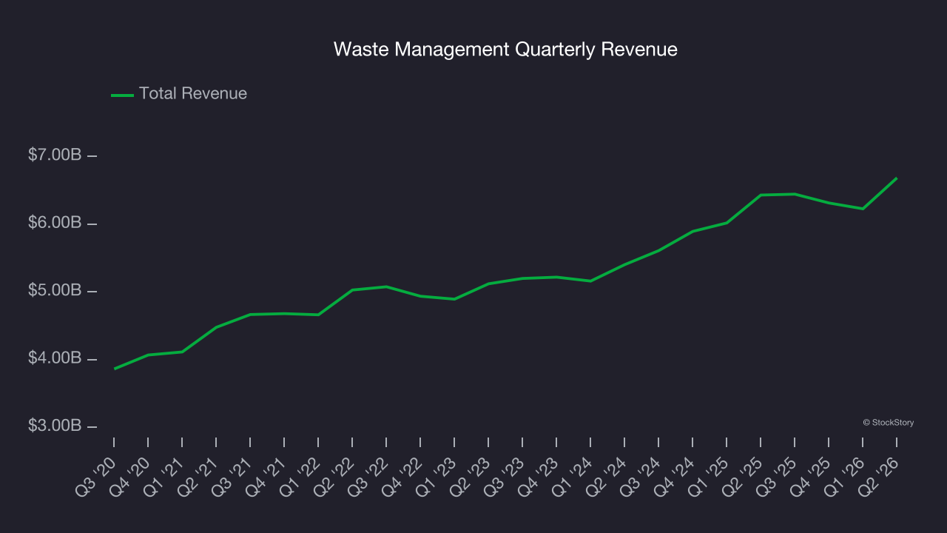Image resolution: width=947 pixels, height=533 pixels.
Task: Click the '$4.00B' y-axis label
Action: [55, 358]
